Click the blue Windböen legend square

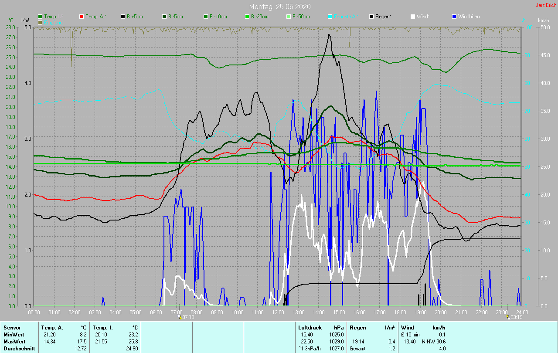coord(454,17)
